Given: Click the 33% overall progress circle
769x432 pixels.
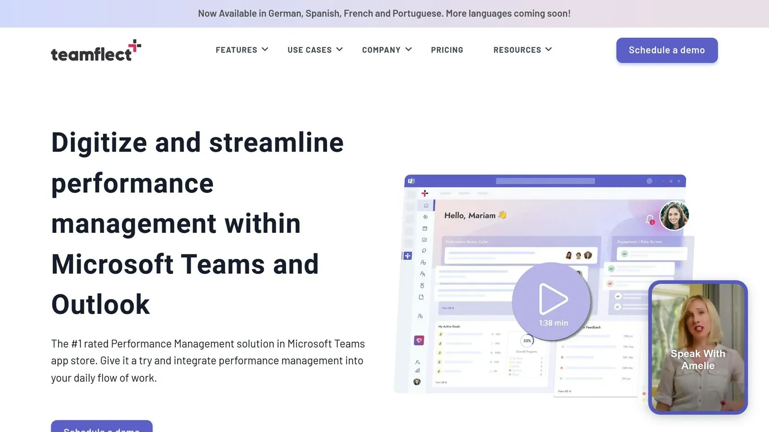Looking at the screenshot, I should click(527, 341).
